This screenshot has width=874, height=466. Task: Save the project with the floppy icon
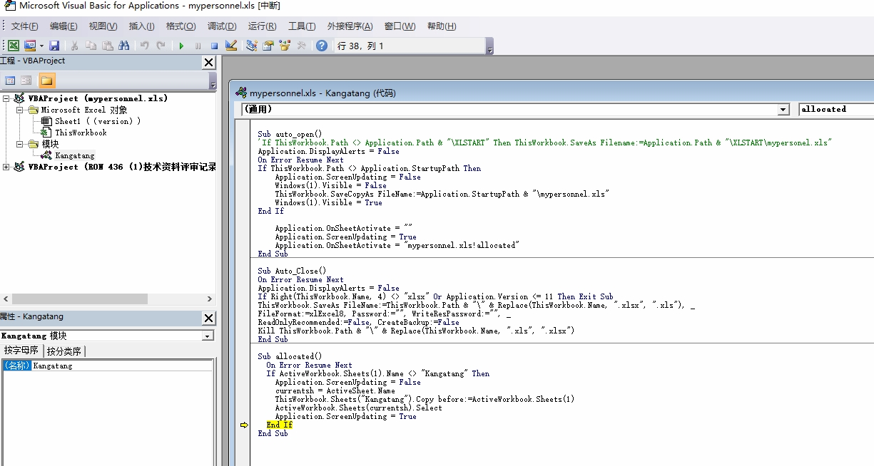54,46
